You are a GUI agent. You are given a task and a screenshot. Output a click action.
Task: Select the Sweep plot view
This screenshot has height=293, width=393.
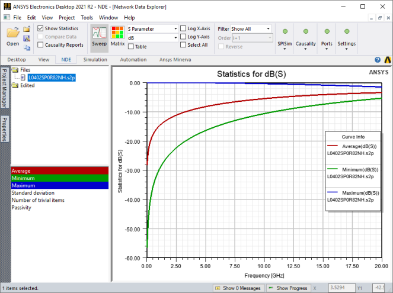[99, 37]
